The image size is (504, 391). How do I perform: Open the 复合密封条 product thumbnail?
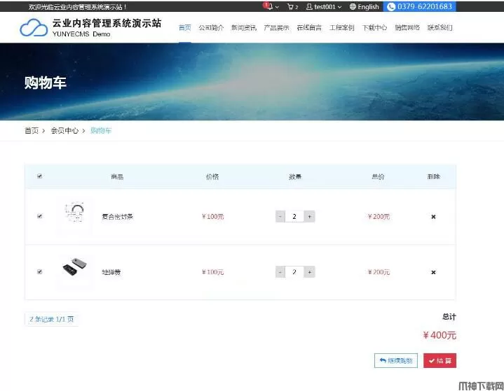pos(74,216)
